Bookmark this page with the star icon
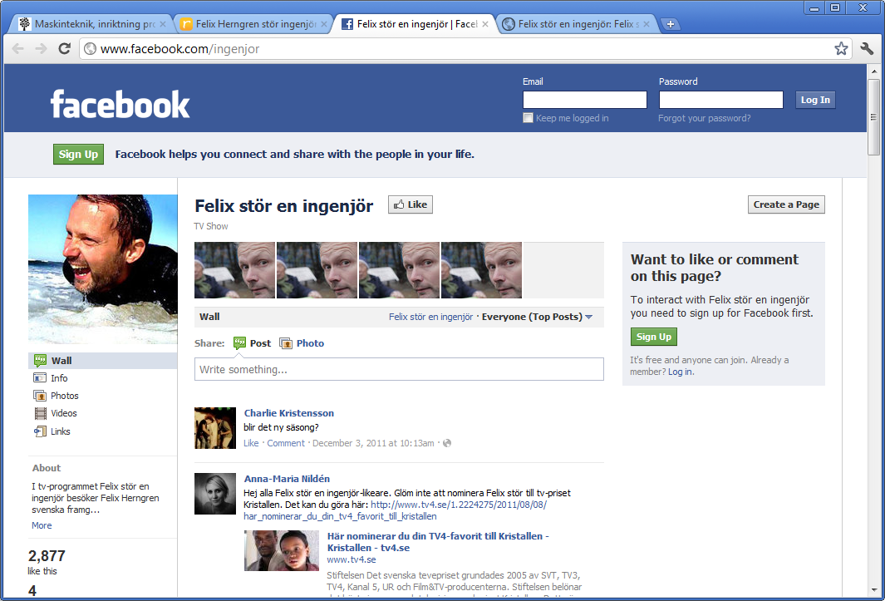This screenshot has height=601, width=885. pyautogui.click(x=841, y=48)
